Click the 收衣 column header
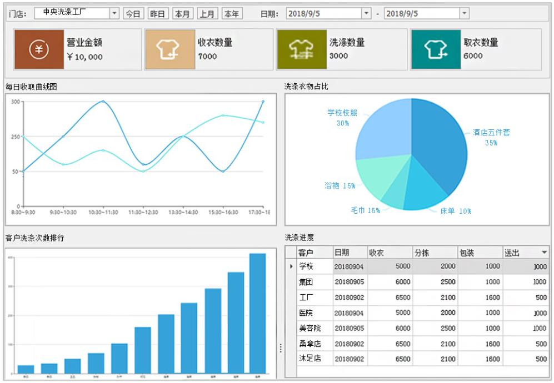The height and width of the screenshot is (383, 554). [389, 253]
